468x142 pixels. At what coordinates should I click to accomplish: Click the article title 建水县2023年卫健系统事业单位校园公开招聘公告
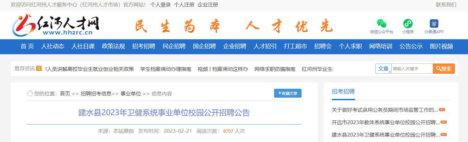164,113
